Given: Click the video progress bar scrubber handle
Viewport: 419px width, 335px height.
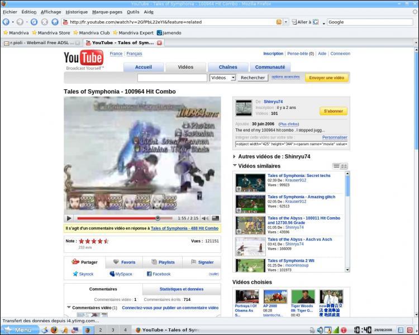Looking at the screenshot, I should (158, 218).
